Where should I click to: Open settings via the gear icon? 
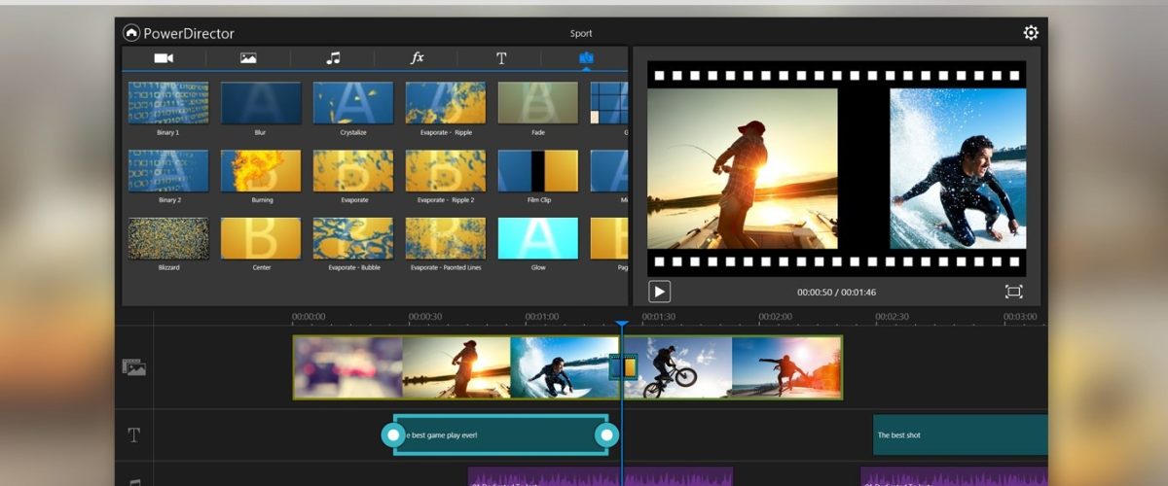[x=1031, y=33]
